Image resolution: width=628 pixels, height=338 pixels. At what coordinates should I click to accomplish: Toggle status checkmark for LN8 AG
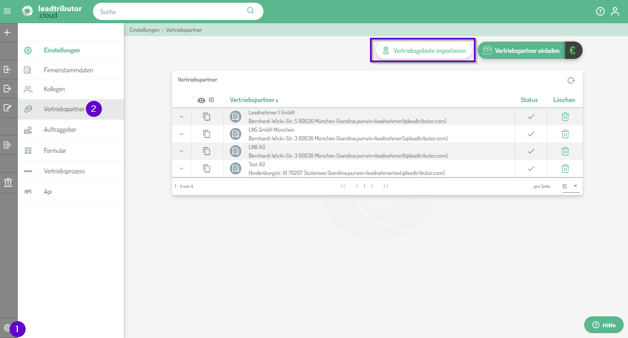[x=531, y=151]
